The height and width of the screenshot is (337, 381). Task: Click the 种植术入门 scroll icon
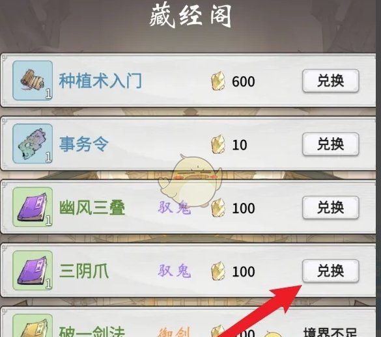click(x=33, y=81)
